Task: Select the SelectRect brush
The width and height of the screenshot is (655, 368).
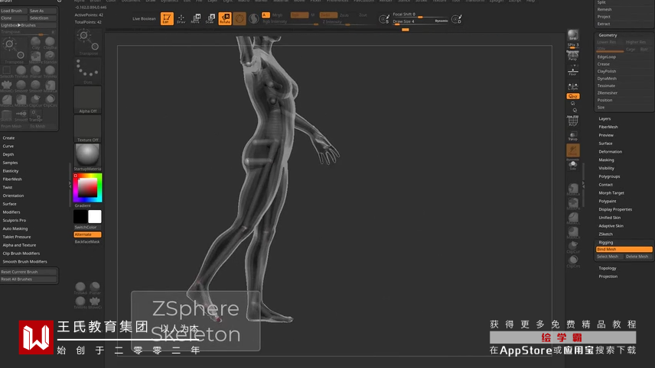Action: pos(7,72)
